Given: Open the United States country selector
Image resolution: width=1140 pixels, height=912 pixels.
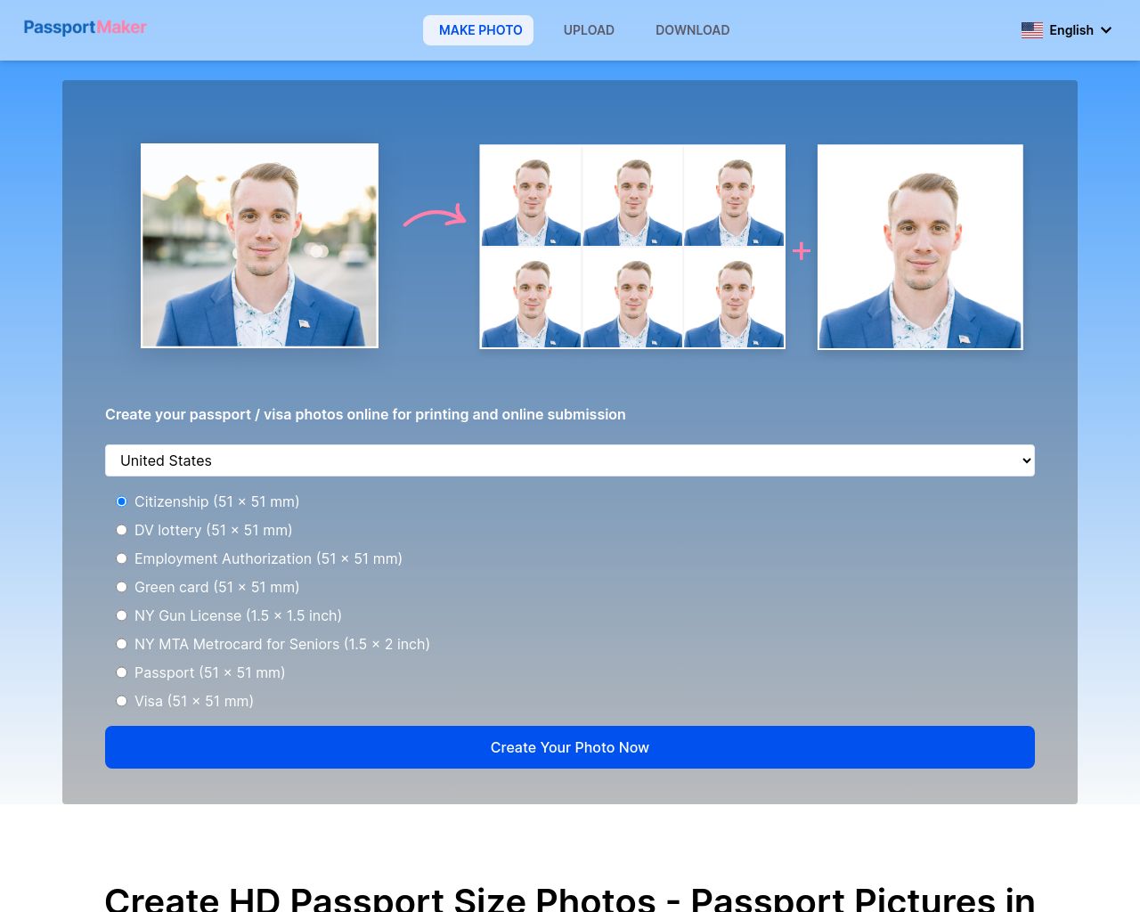Looking at the screenshot, I should pyautogui.click(x=570, y=460).
